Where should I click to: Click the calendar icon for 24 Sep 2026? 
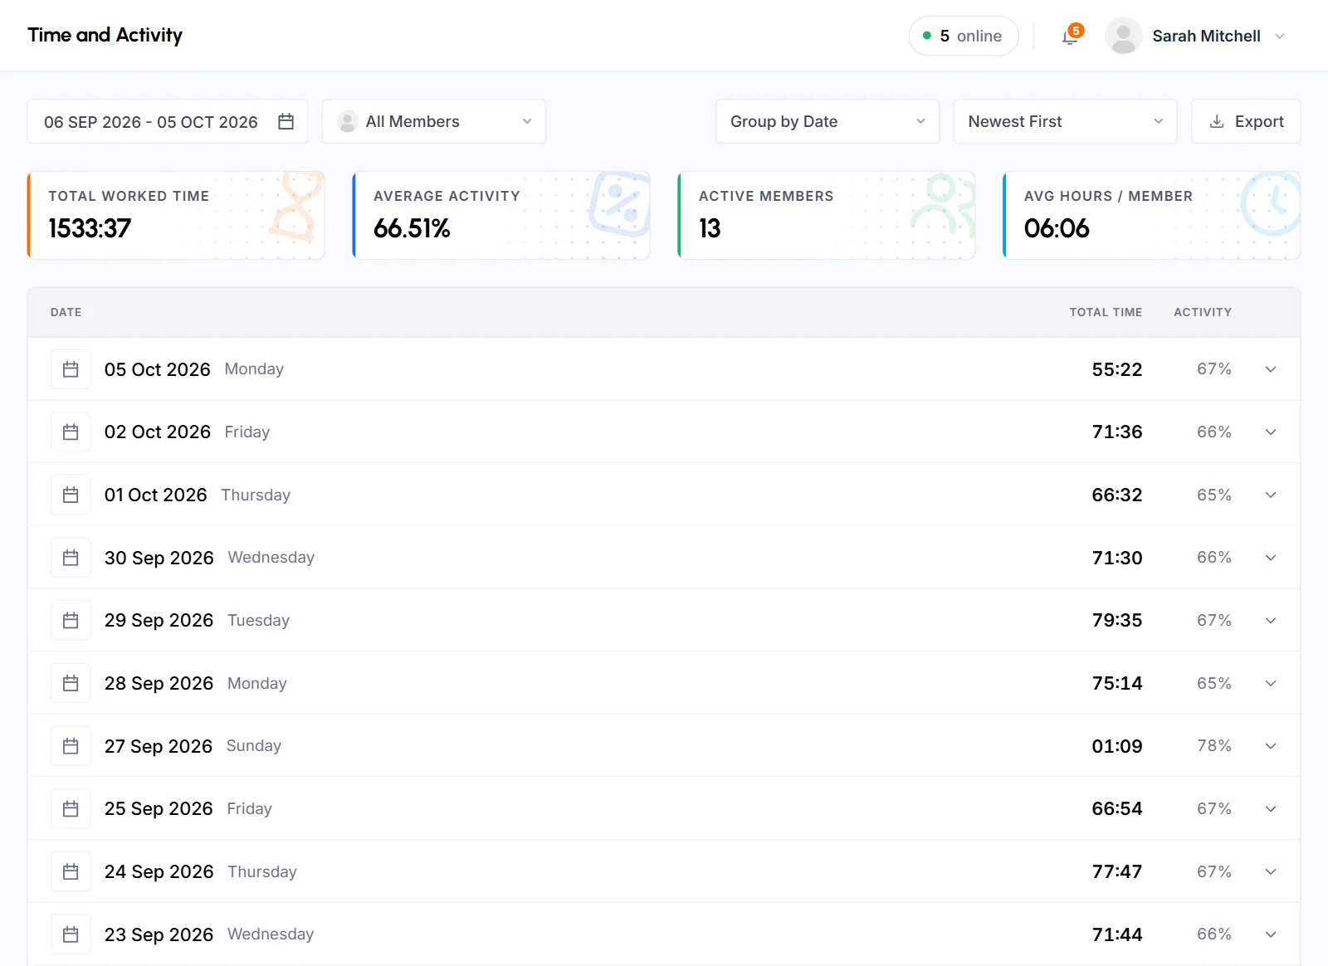[x=71, y=872]
